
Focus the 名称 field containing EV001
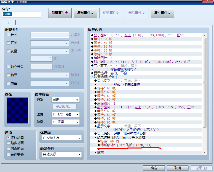point(21,14)
